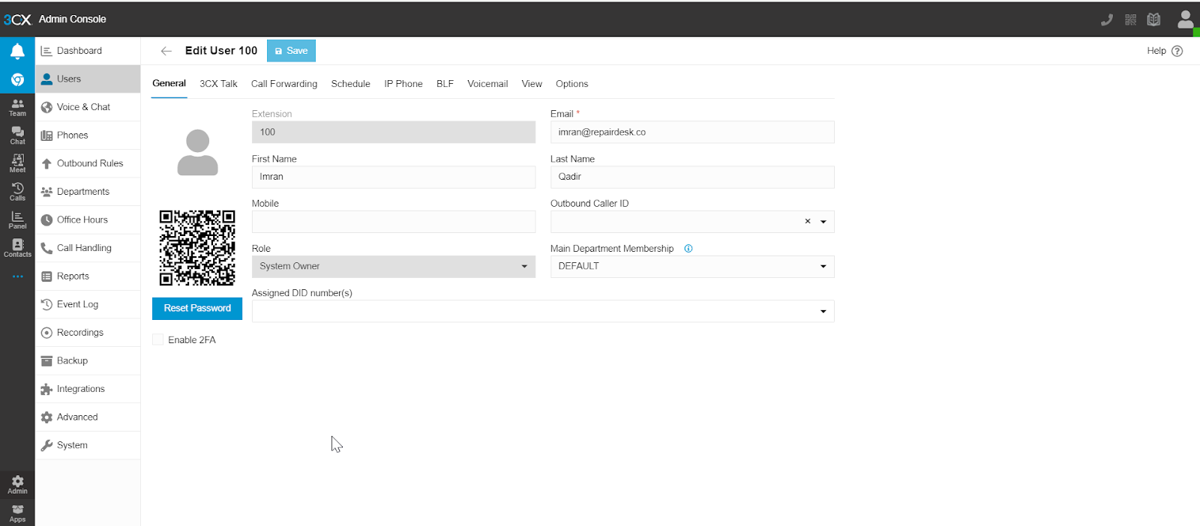Open the Chat icon in left rail

[x=17, y=135]
